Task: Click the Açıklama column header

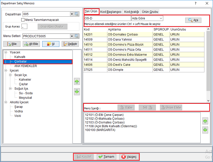Action: [130, 29]
